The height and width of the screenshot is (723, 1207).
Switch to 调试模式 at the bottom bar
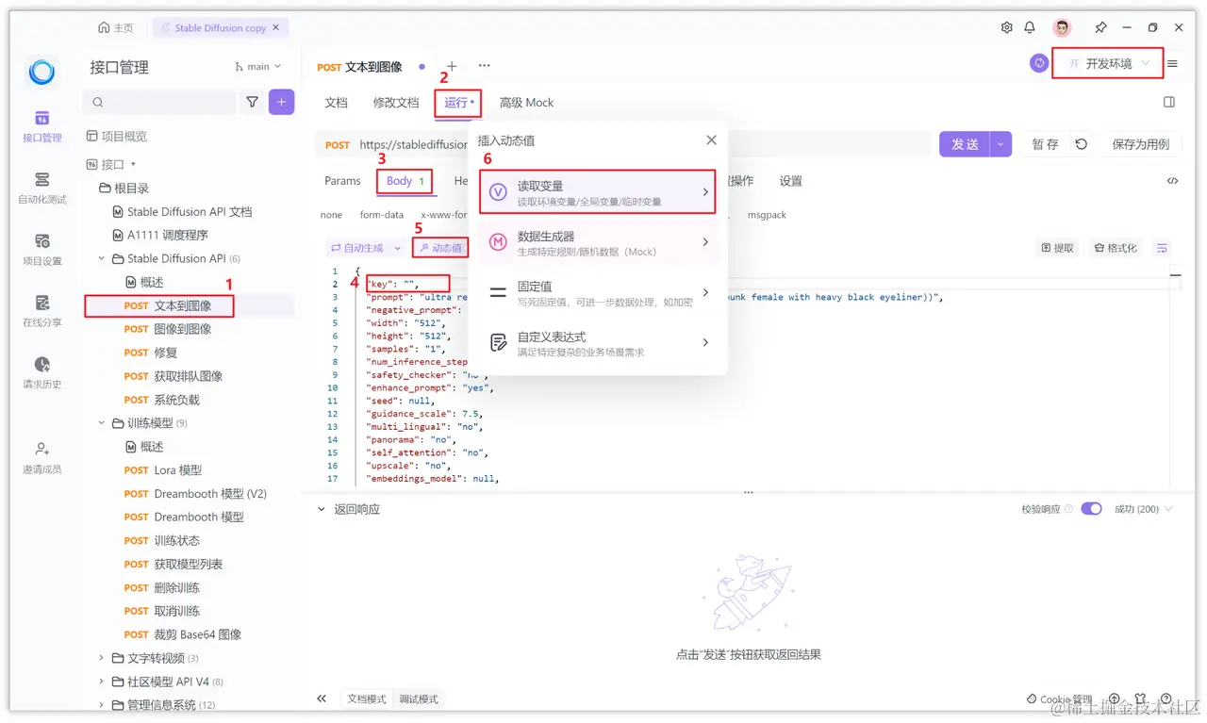tap(418, 698)
